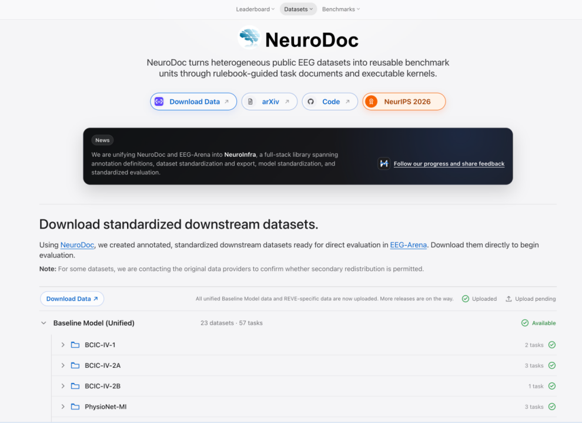Screen dimensions: 582x423
Task: Open the Leaderboard dropdown menu
Action: point(255,9)
